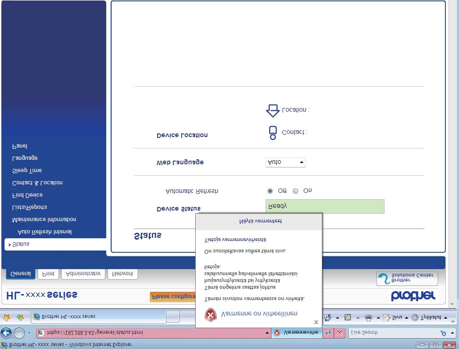459x349 pixels.
Task: Refresh the page with the refresh icon
Action: coord(328,333)
